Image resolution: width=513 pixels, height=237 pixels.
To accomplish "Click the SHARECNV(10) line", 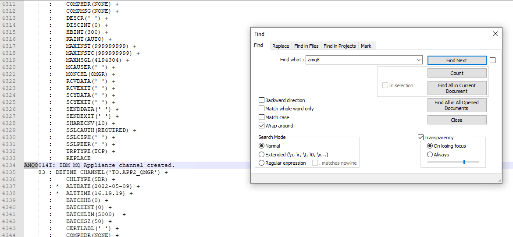I will pyautogui.click(x=91, y=123).
